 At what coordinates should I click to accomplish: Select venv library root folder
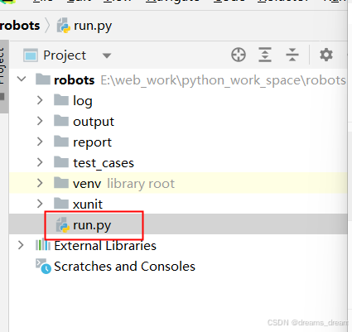(x=178, y=183)
